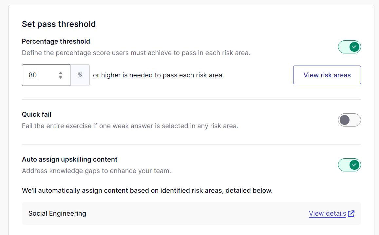379x235 pixels.
Task: Enable the Quick fail toggle
Action: pos(349,120)
